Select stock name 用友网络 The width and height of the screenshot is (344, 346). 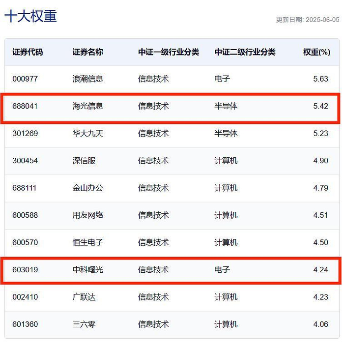point(87,215)
